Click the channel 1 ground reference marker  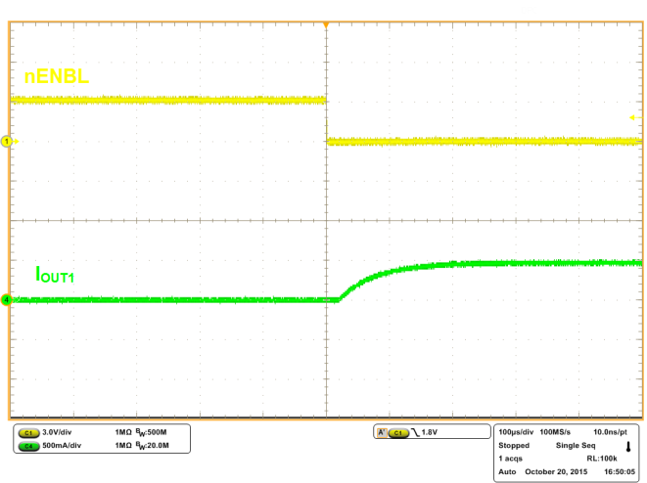8,142
